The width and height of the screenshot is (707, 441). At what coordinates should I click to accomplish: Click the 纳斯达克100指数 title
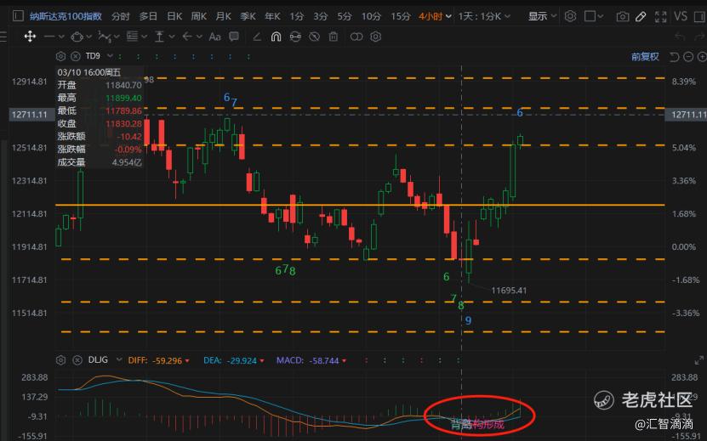[x=66, y=17]
